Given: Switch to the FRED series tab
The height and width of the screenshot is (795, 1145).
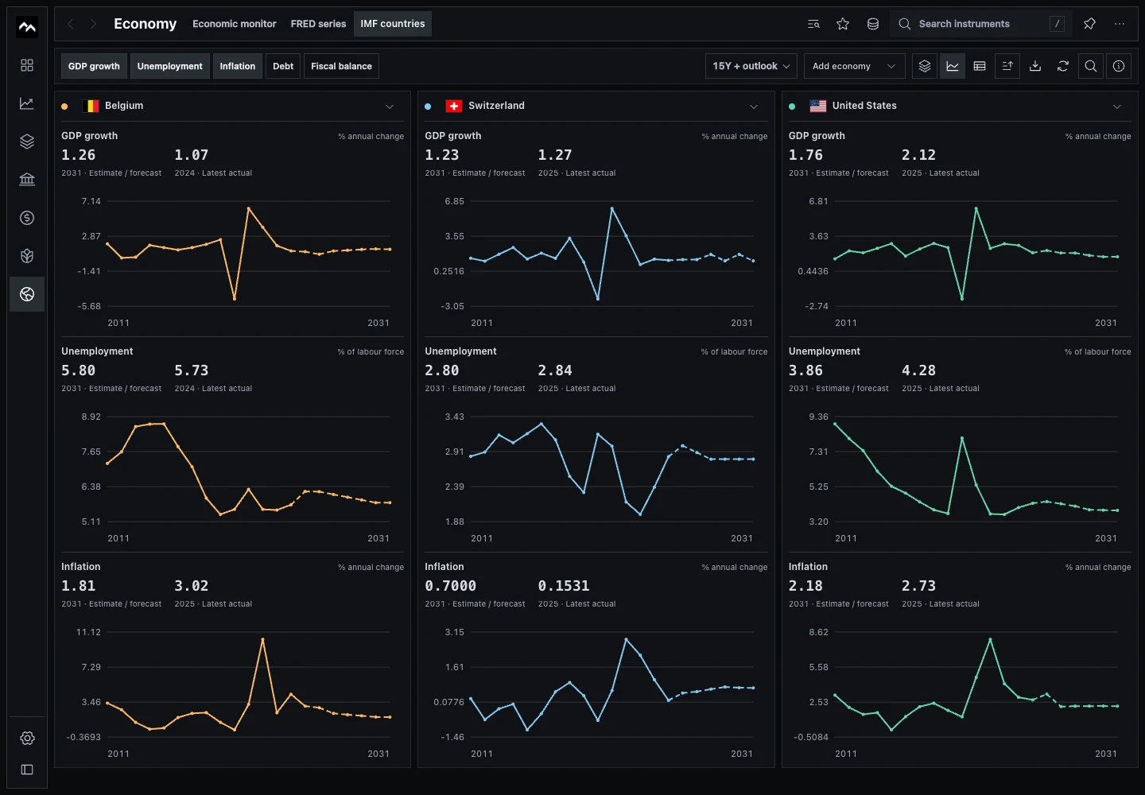Looking at the screenshot, I should (x=318, y=24).
